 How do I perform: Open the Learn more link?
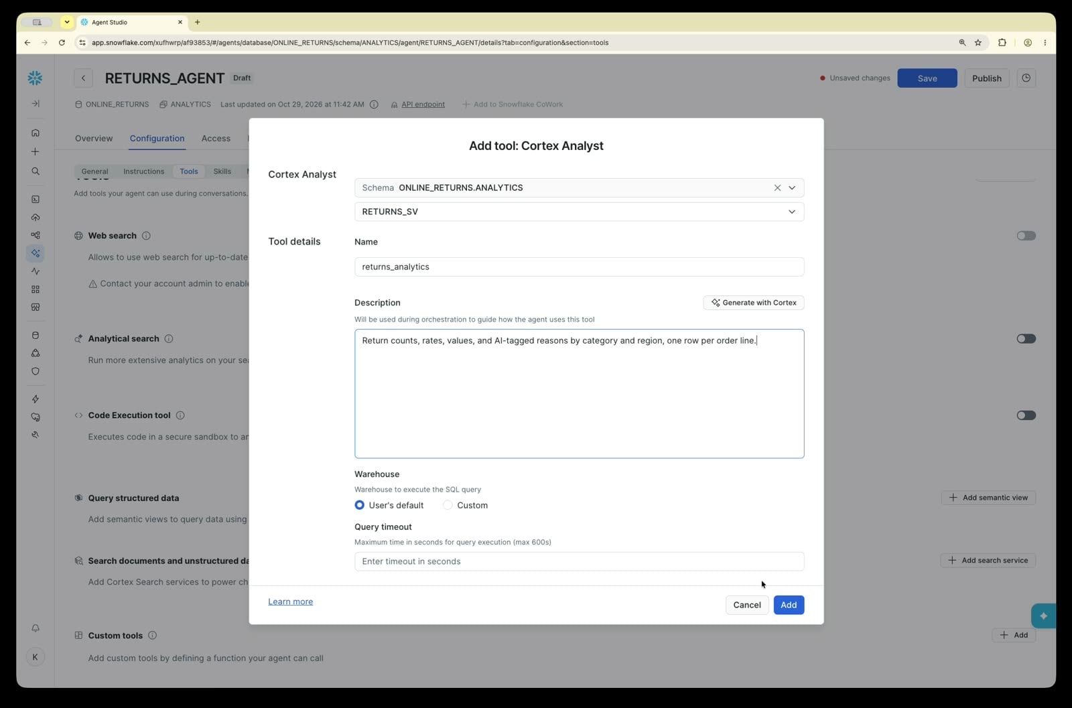tap(290, 601)
